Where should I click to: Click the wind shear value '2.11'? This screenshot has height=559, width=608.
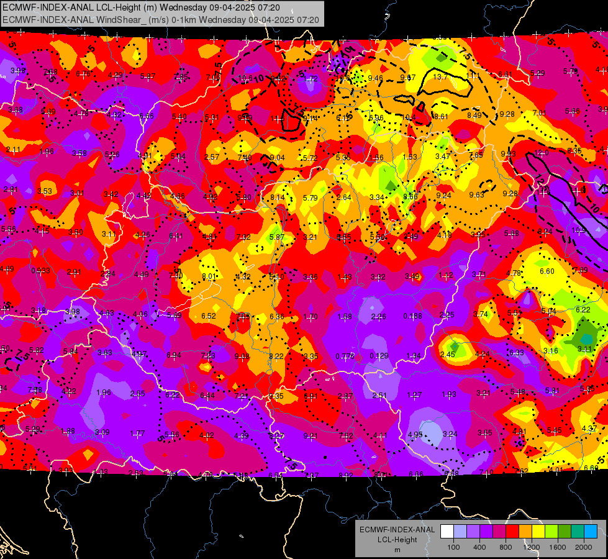tap(13, 150)
